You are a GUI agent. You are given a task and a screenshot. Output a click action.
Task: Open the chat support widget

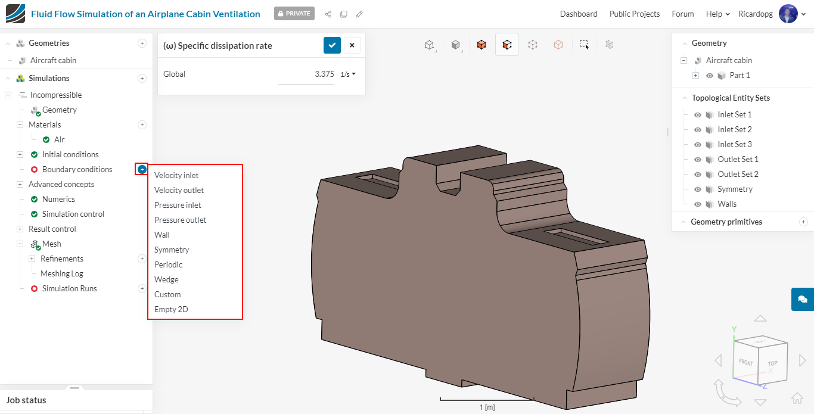click(802, 299)
